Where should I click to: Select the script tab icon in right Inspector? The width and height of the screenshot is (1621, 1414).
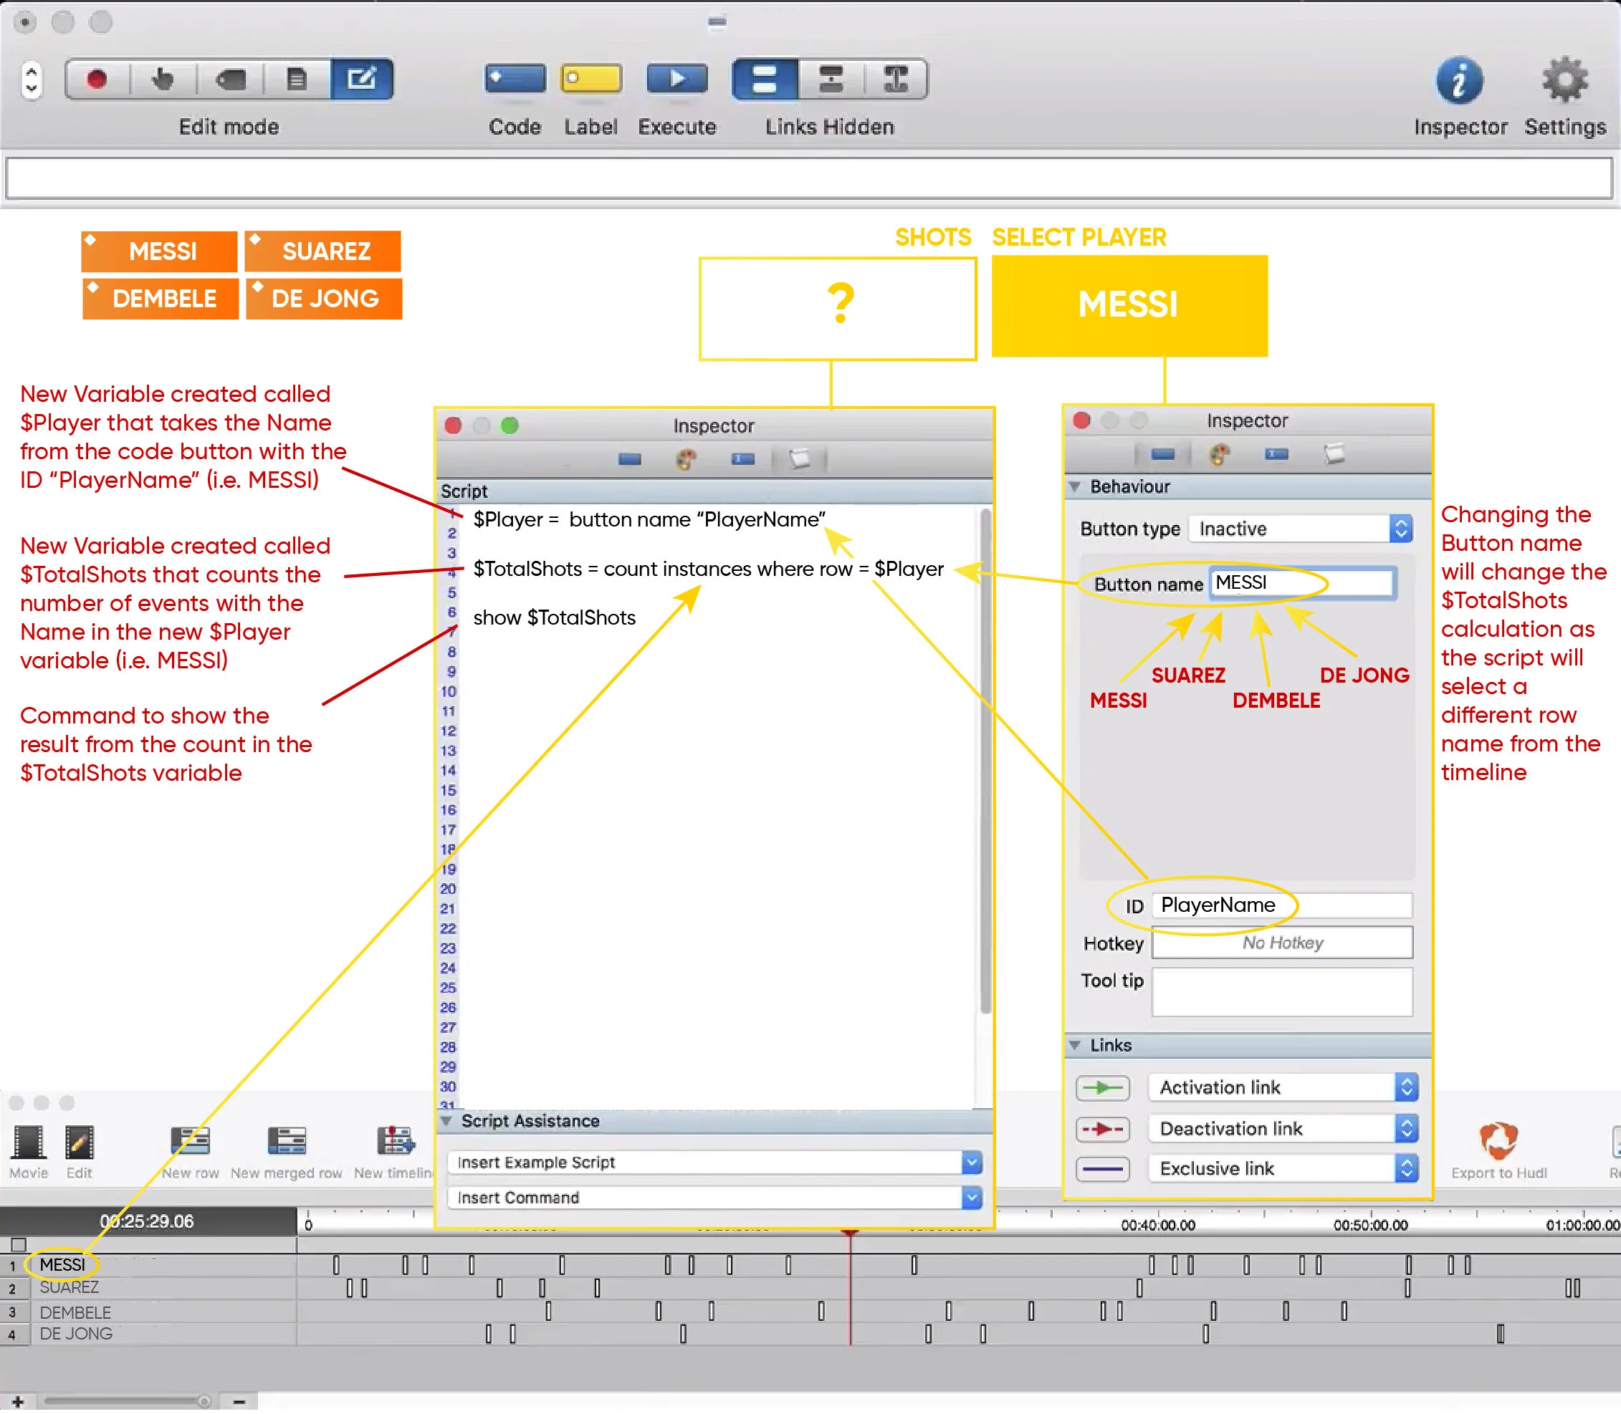tap(1334, 454)
